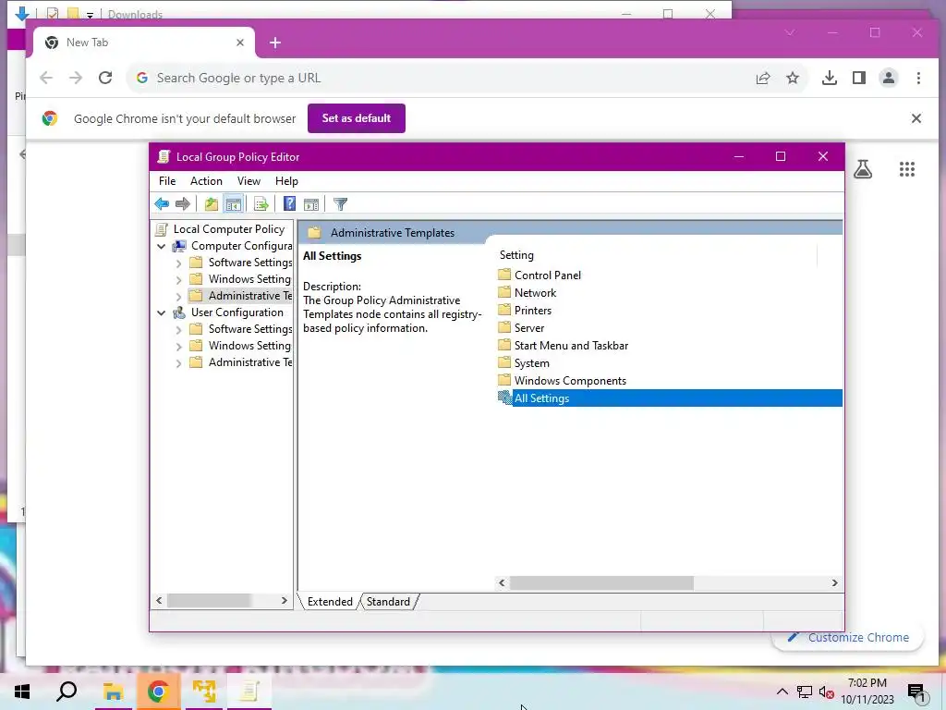Open Chrome Labs flask icon
Viewport: 946px width, 710px height.
pos(863,170)
